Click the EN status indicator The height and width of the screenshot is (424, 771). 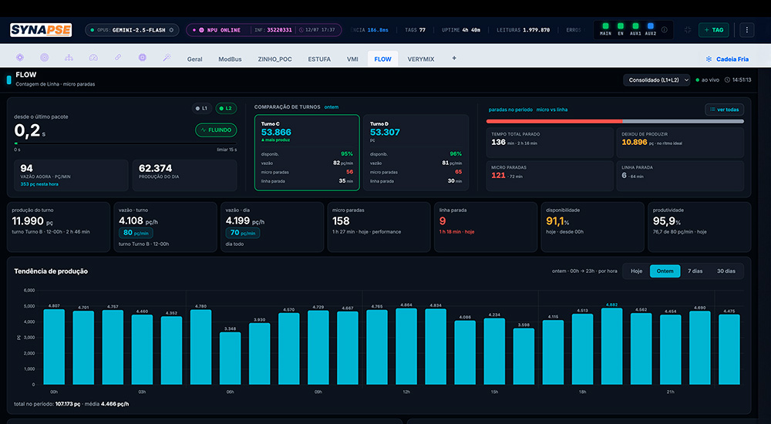[621, 29]
